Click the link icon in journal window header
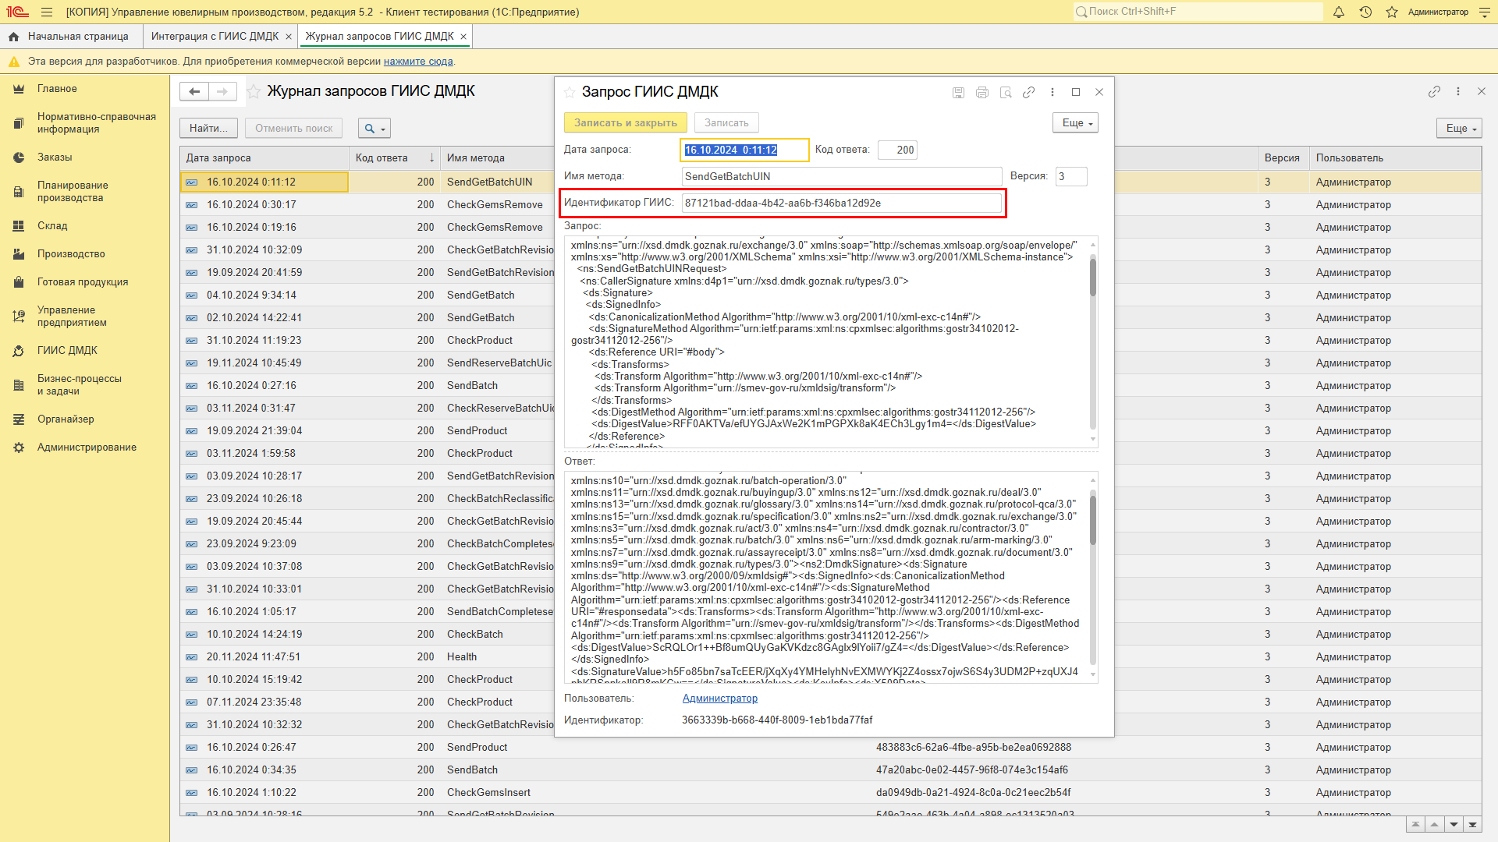This screenshot has height=842, width=1498. pos(1434,91)
